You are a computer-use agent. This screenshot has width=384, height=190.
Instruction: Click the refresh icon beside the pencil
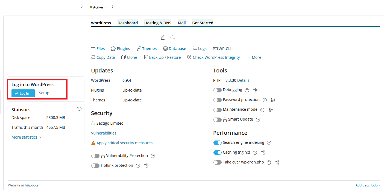point(172,37)
